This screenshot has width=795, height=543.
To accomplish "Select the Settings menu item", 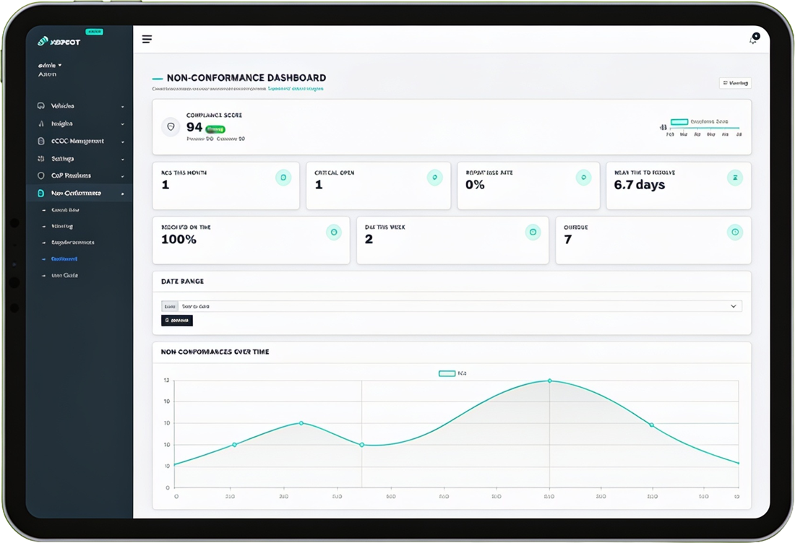I will (x=80, y=159).
